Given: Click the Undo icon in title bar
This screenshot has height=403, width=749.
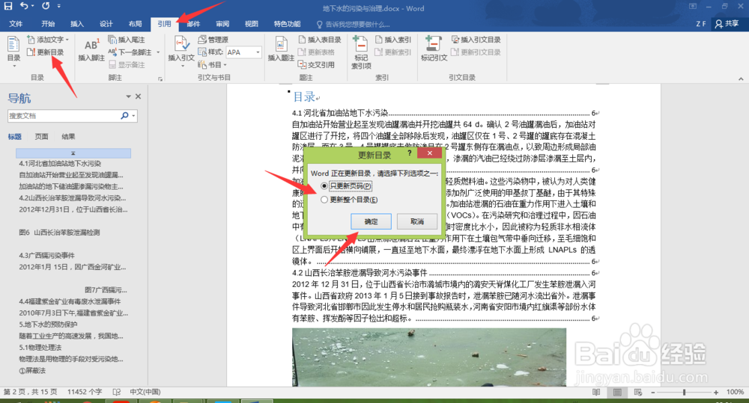Looking at the screenshot, I should pyautogui.click(x=24, y=6).
